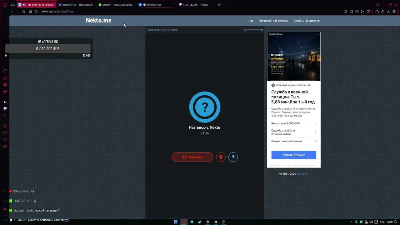Click the send arrow icon in toolbar

click(x=362, y=12)
